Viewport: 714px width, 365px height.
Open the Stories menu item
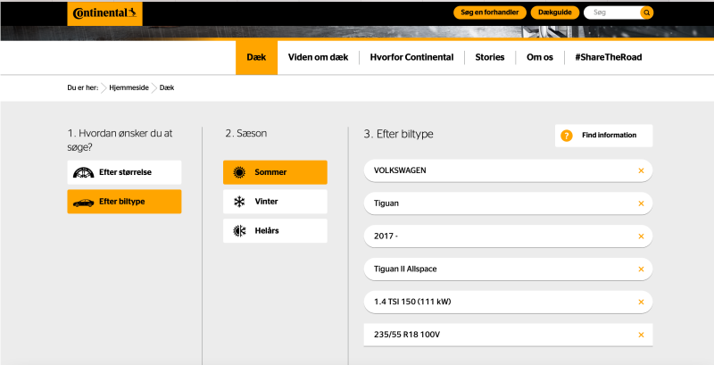pyautogui.click(x=490, y=57)
